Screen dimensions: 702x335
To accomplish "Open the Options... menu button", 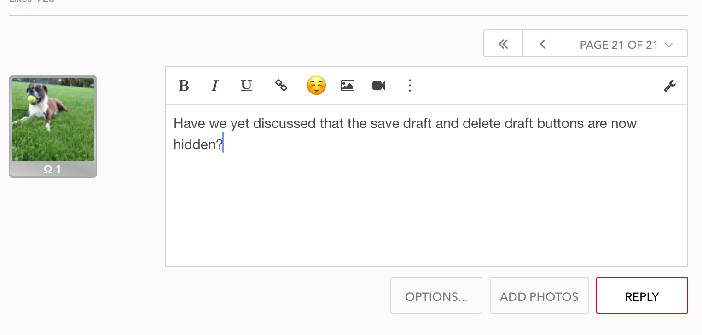I will pyautogui.click(x=436, y=296).
